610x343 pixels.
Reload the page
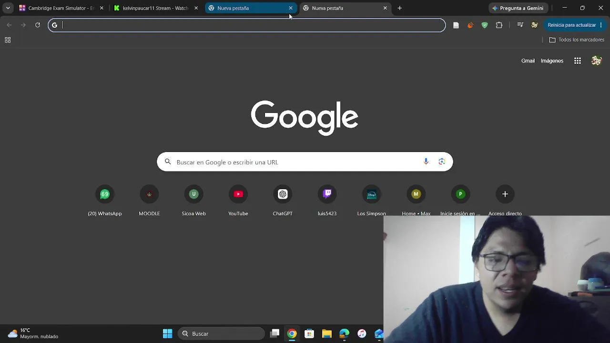pyautogui.click(x=38, y=25)
